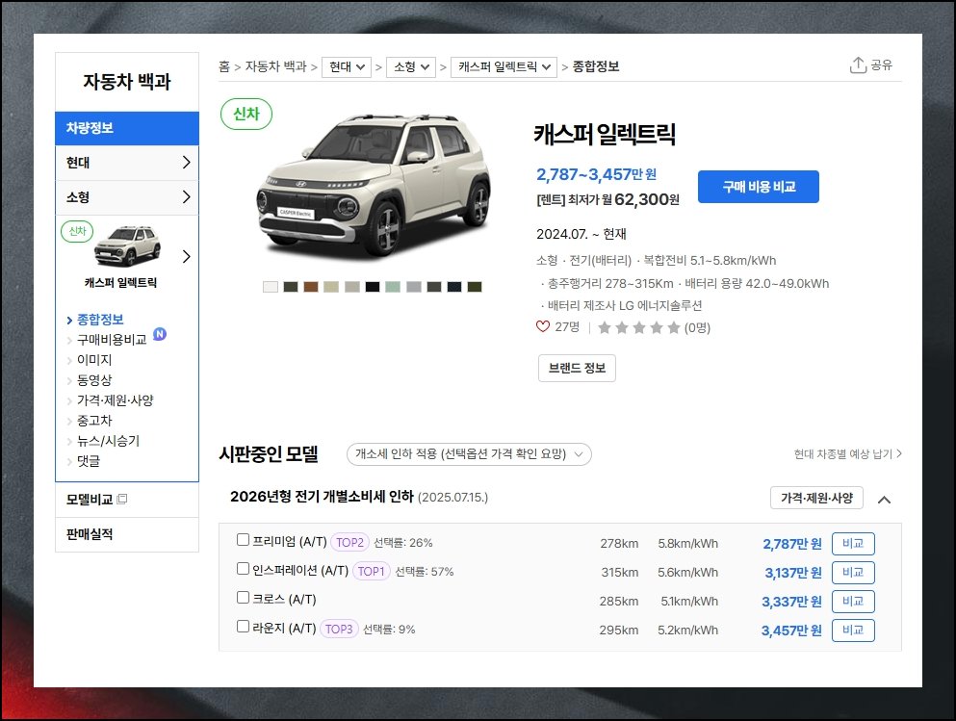956x721 pixels.
Task: Select the beige-khaki color swatch
Action: [331, 287]
